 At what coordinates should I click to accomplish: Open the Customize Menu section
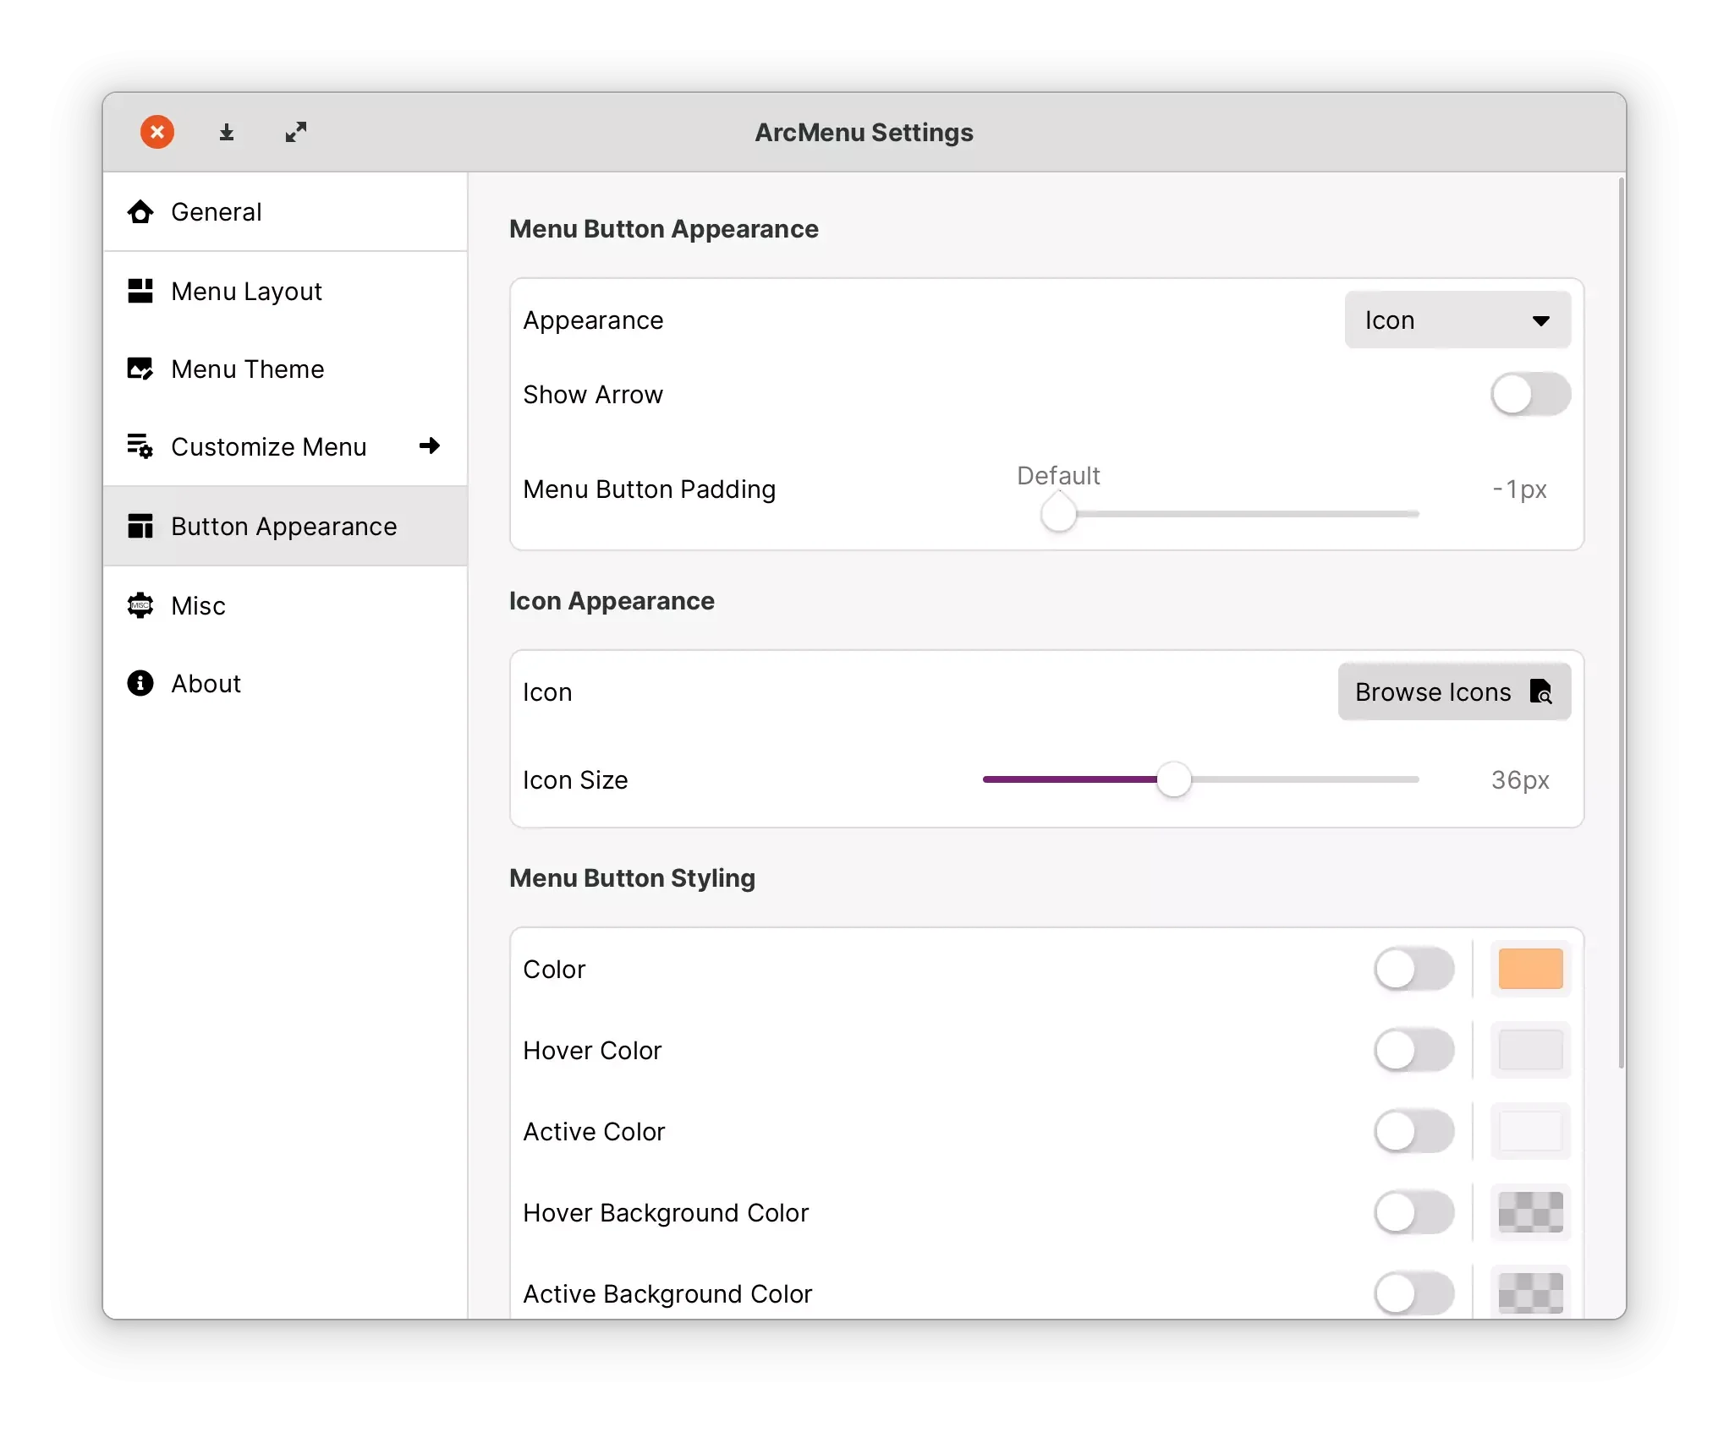tap(285, 446)
